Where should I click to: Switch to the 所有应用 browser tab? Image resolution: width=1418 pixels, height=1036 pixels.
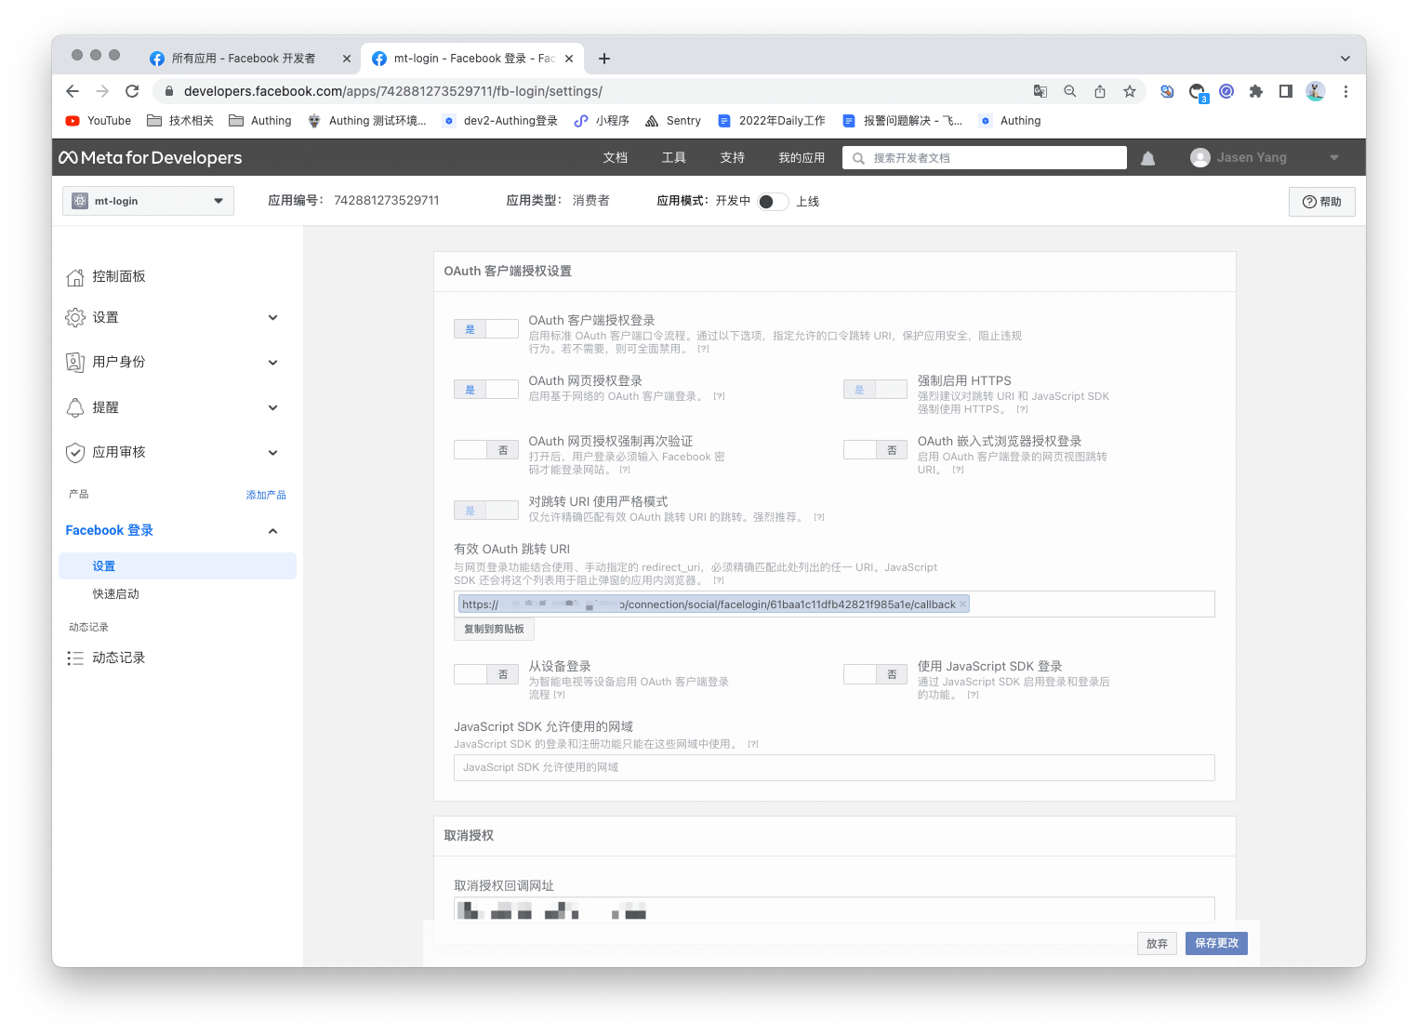[244, 59]
